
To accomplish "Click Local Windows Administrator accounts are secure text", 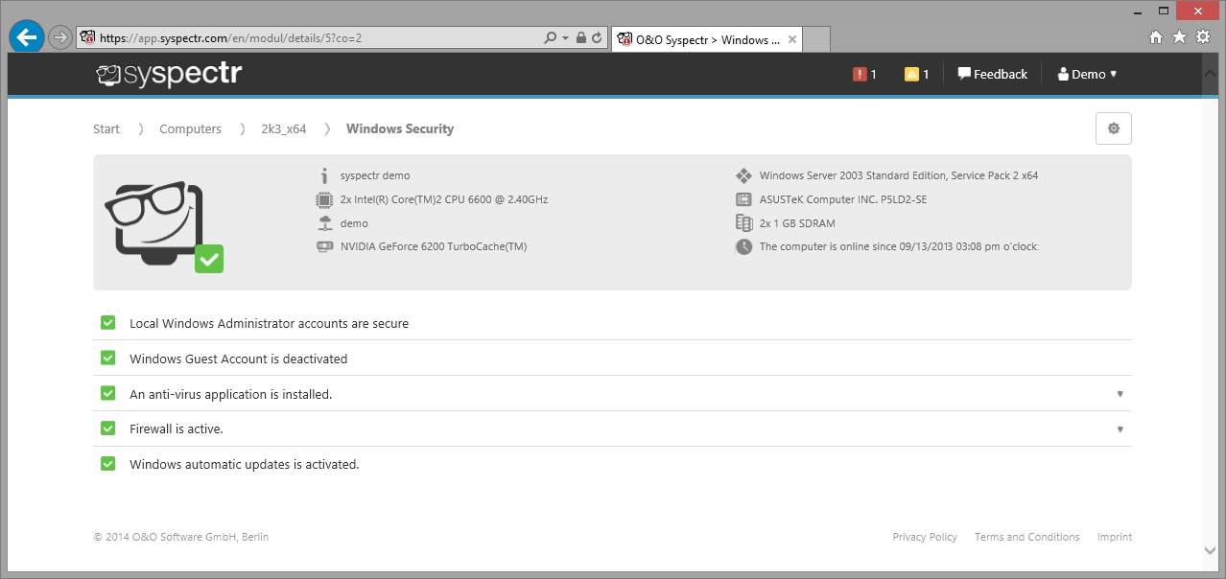I will (x=270, y=324).
